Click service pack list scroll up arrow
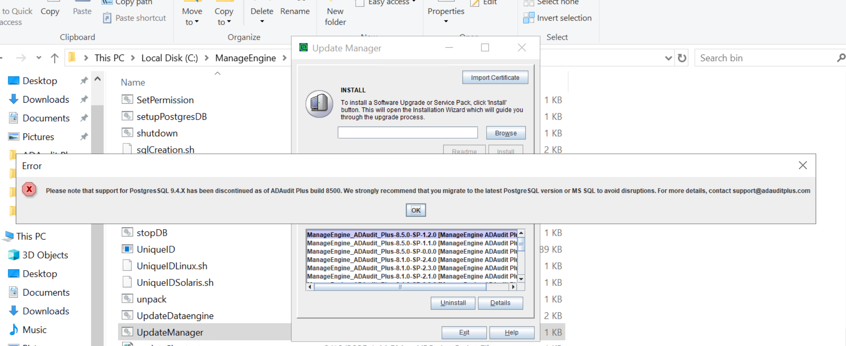Viewport: 846px width, 346px height. 521,233
